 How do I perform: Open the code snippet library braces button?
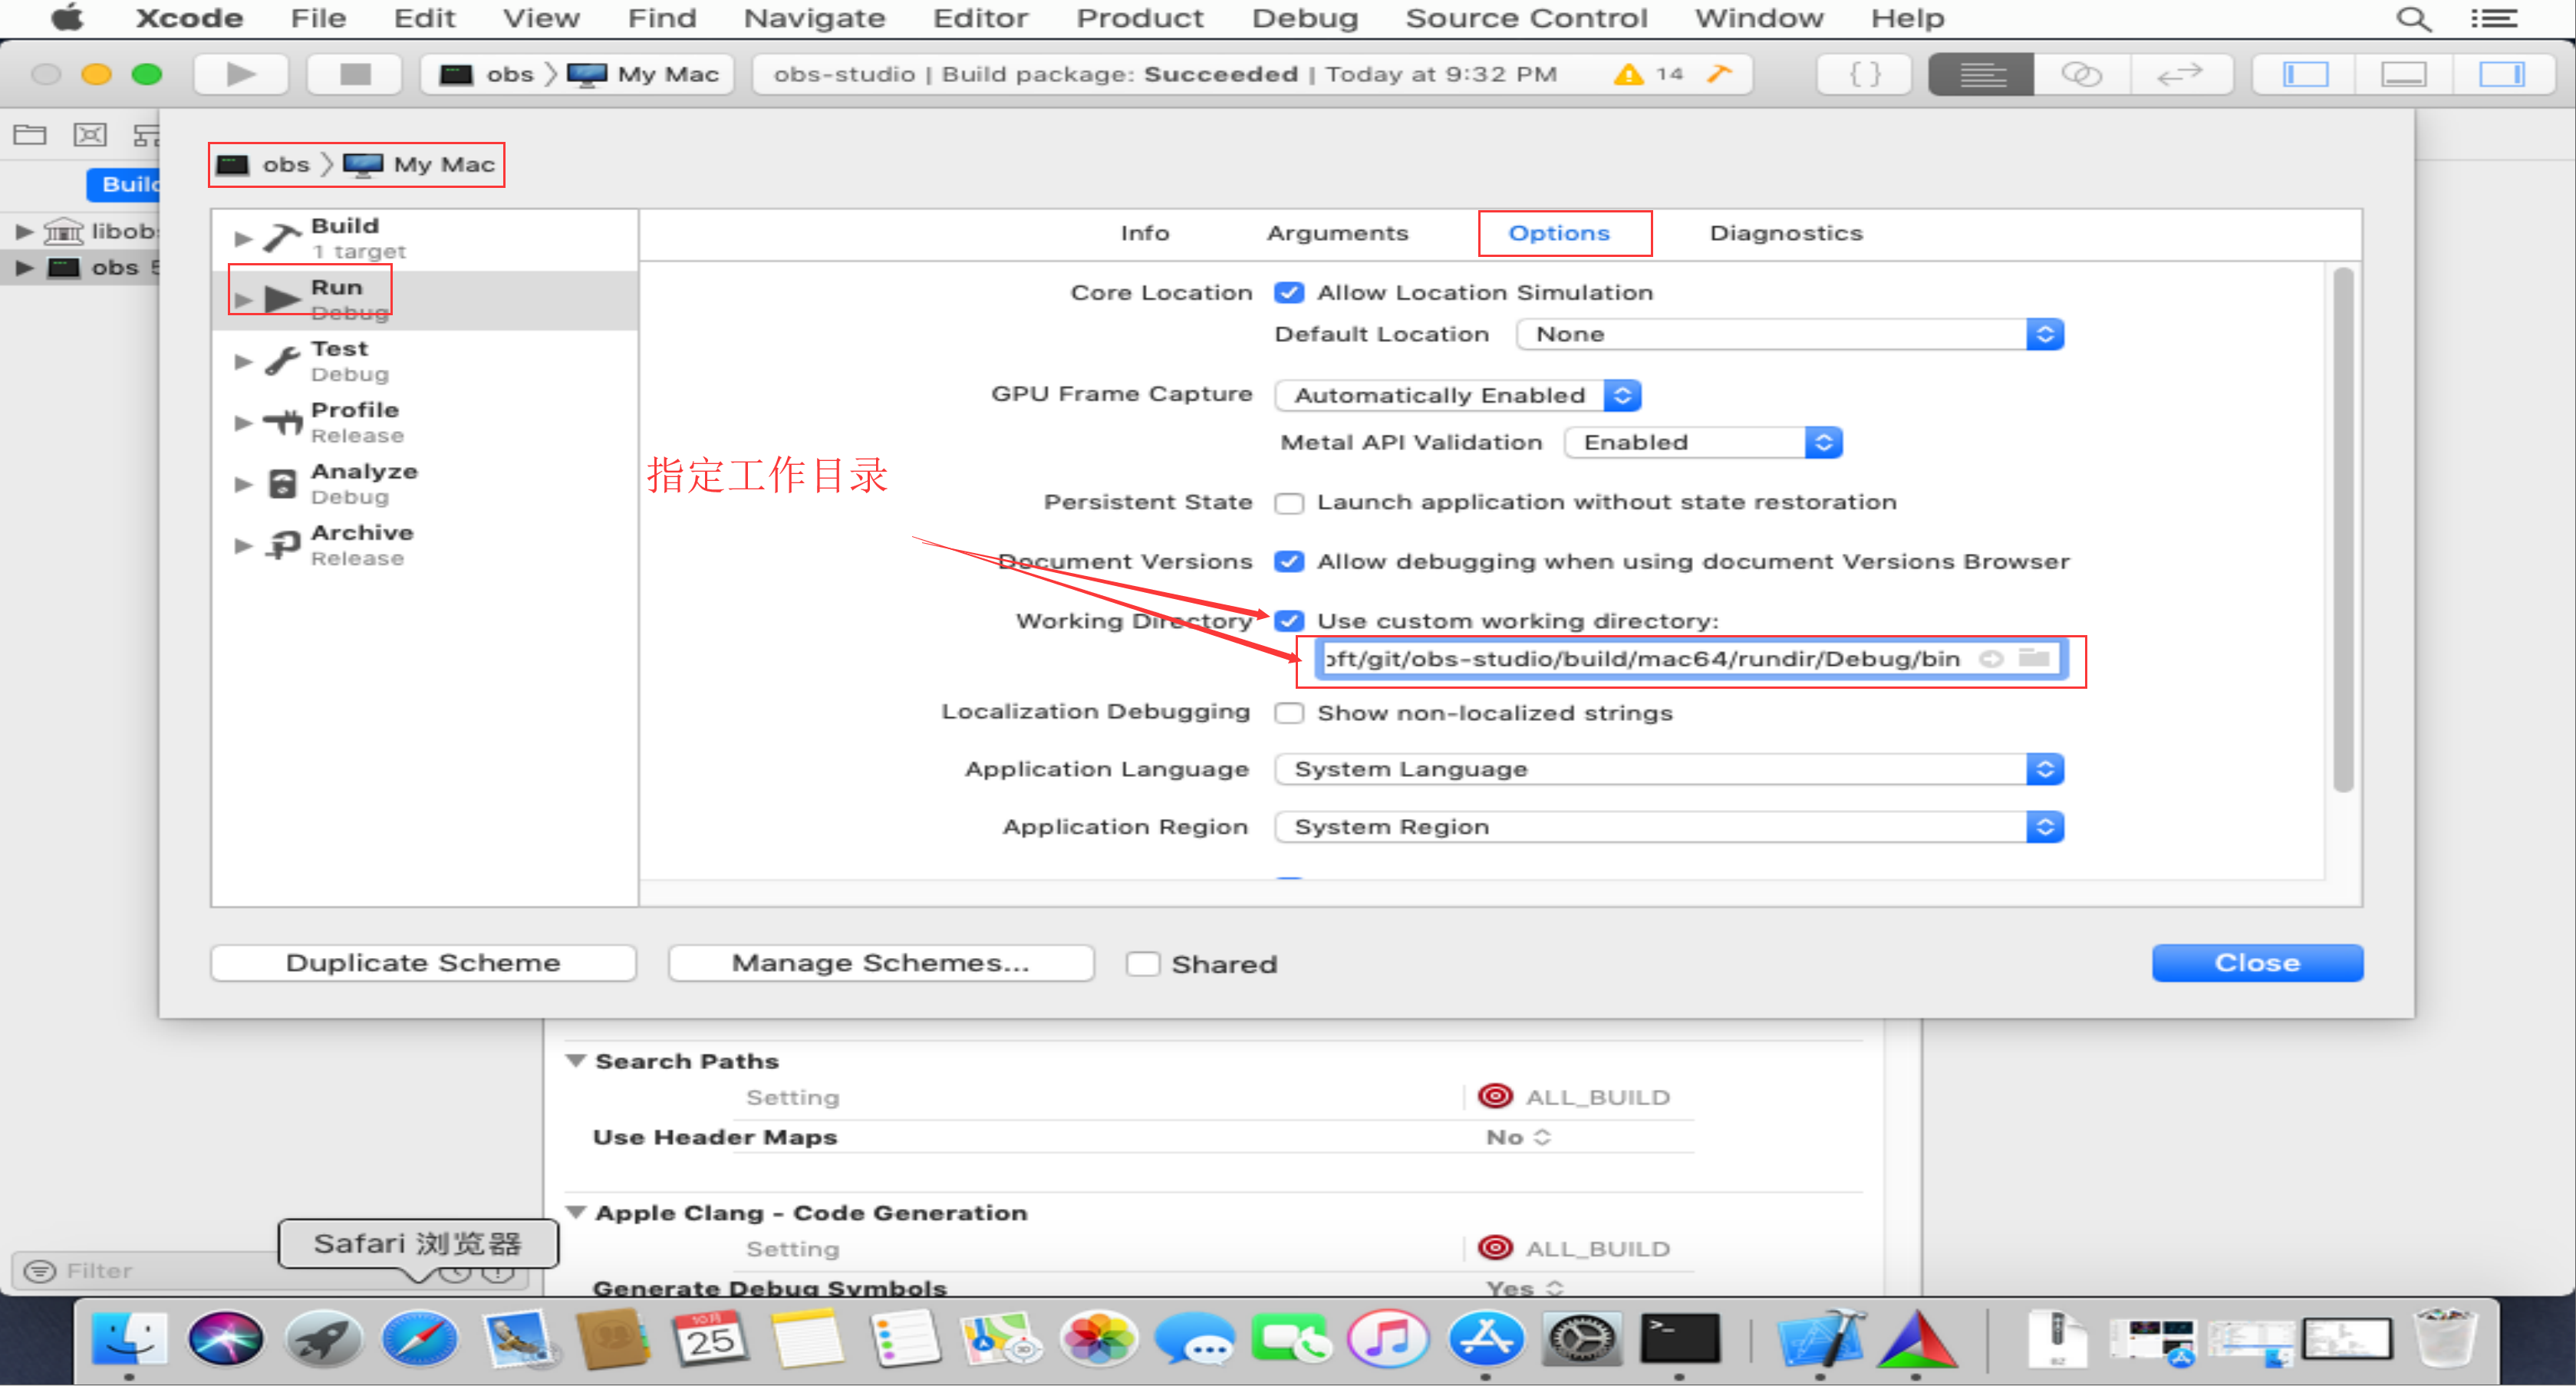click(1864, 74)
